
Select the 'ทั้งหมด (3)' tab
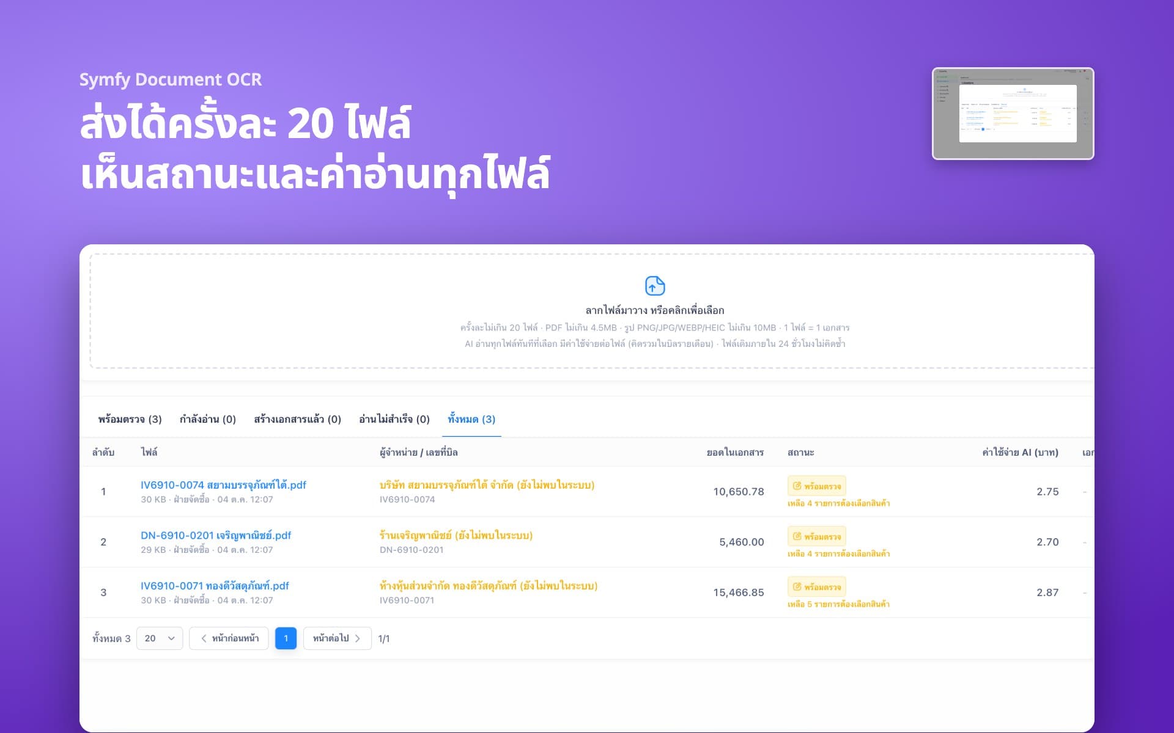tap(471, 419)
